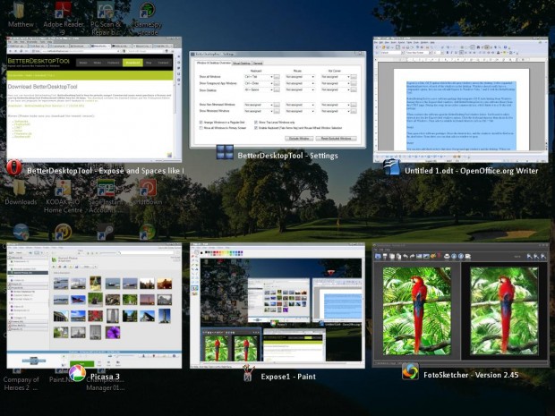Screen dimensions: 555x416
Task: Click the Exclude Window button
Action: point(299,139)
